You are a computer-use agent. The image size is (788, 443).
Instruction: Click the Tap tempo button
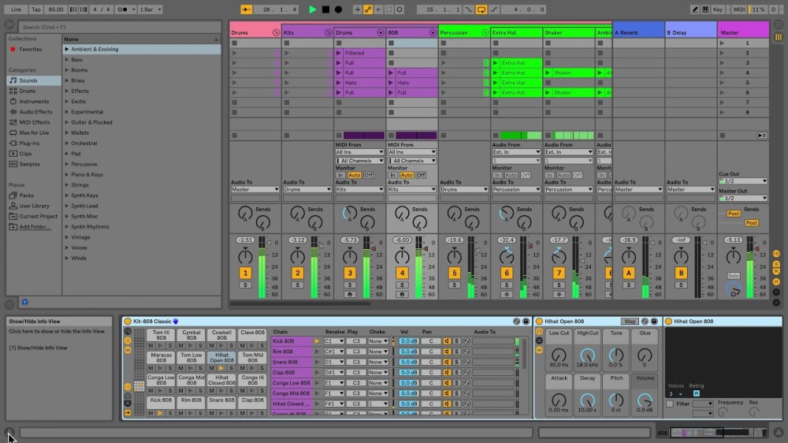pos(36,9)
